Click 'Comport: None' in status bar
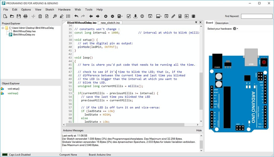The width and height of the screenshot is (274, 157). [x=68, y=155]
